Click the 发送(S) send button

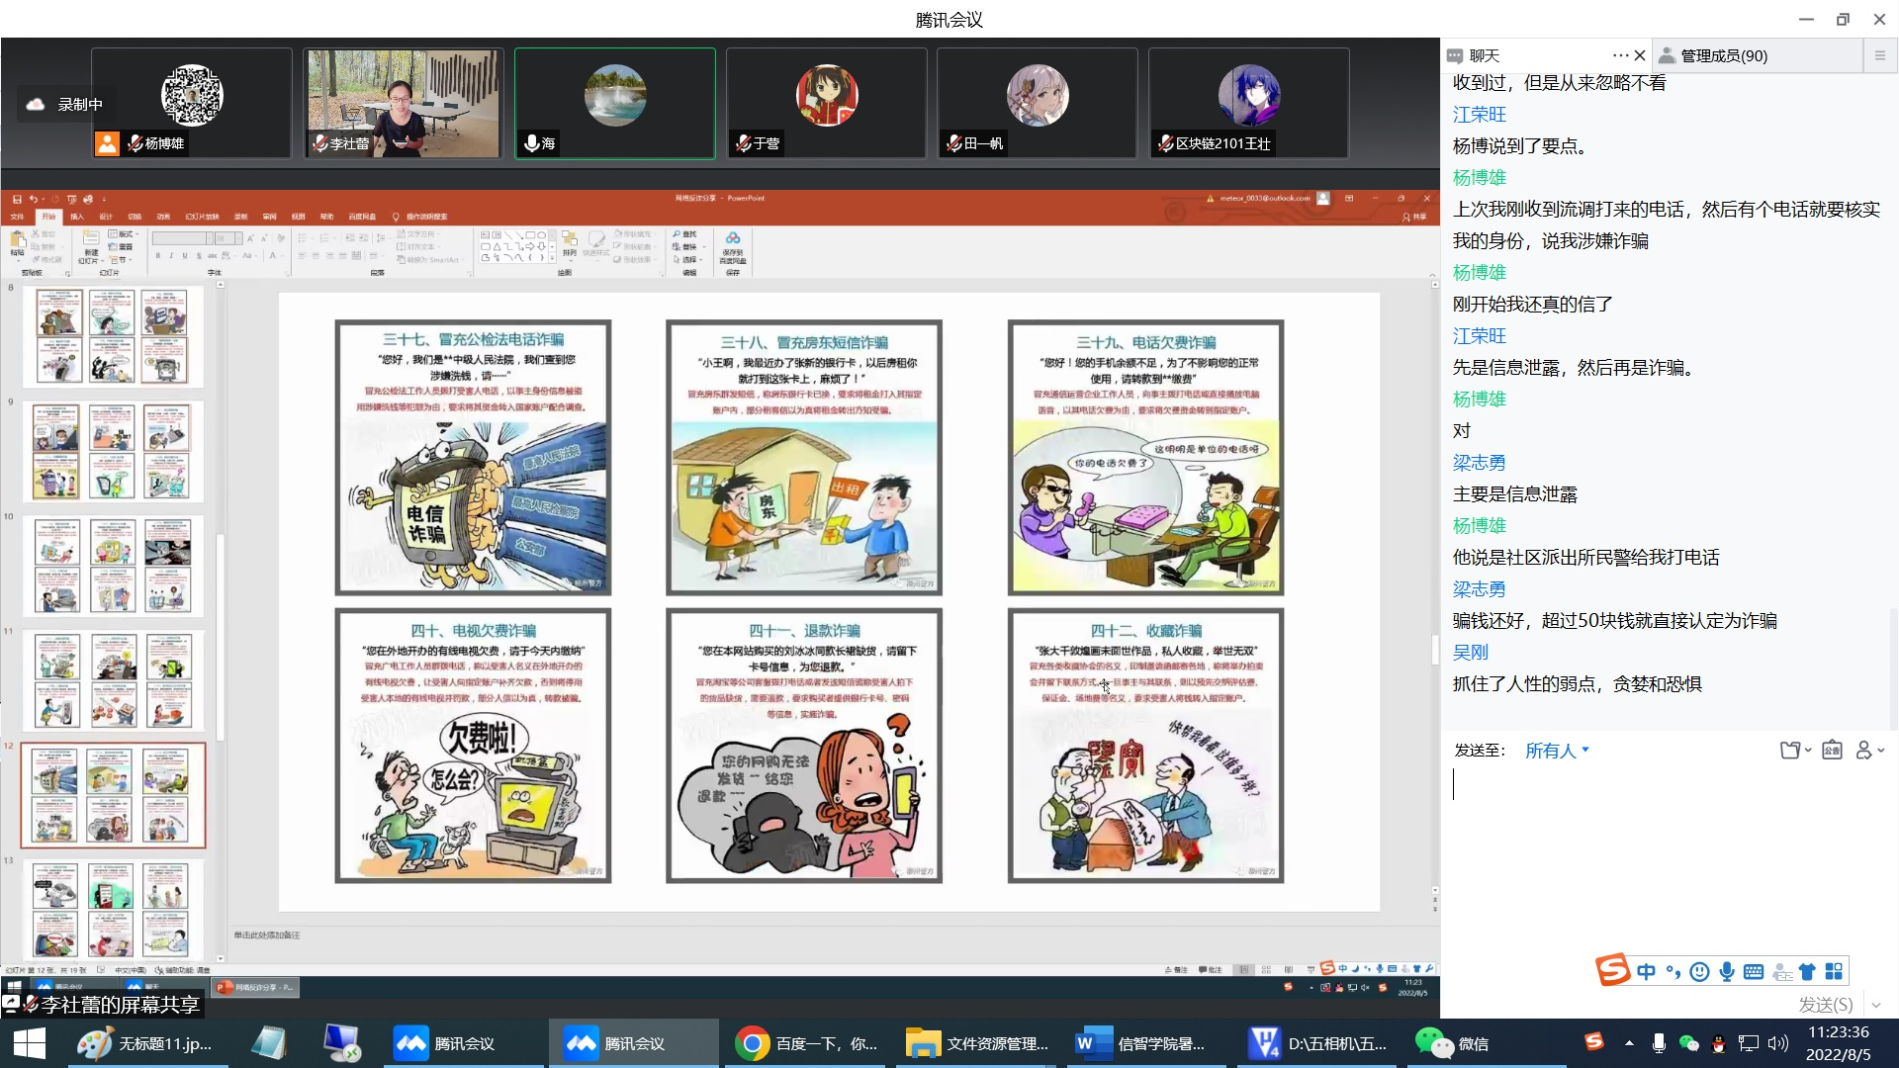1825,1005
